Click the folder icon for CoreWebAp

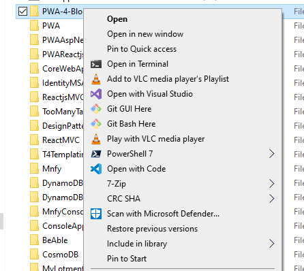(34, 69)
